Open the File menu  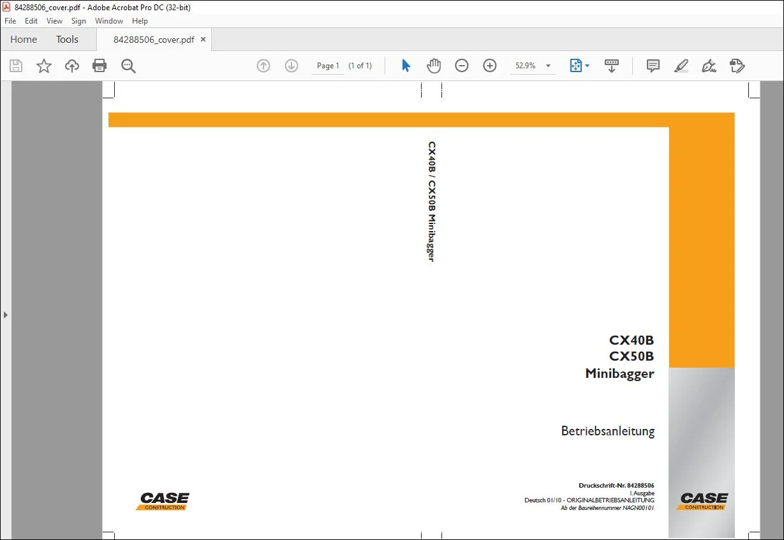[10, 21]
